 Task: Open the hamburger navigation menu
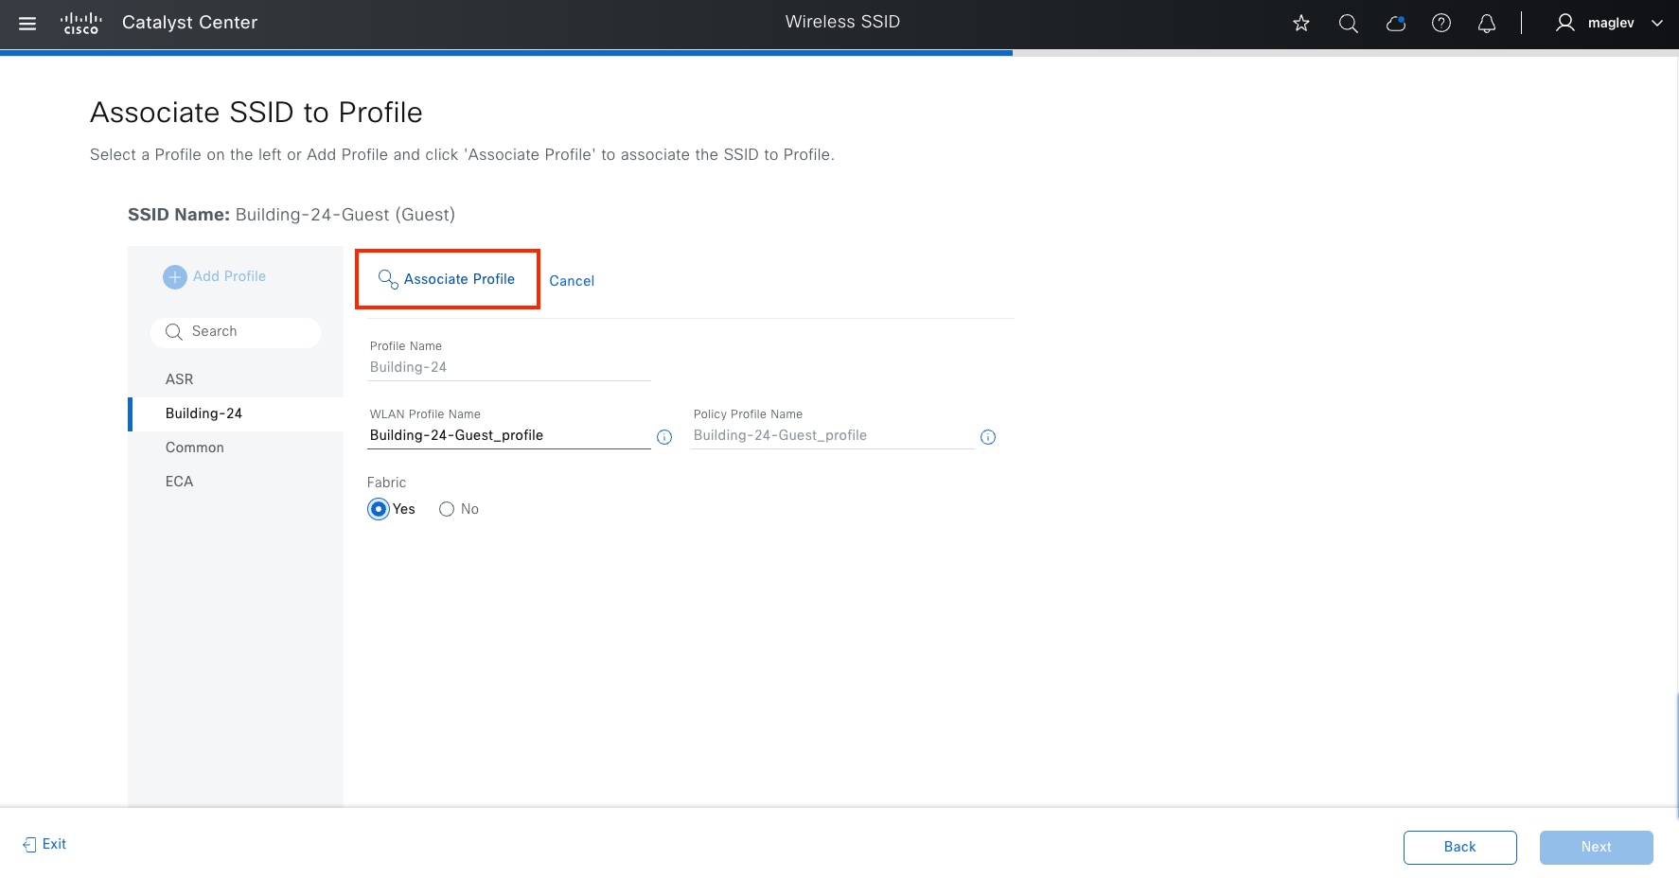pos(27,23)
